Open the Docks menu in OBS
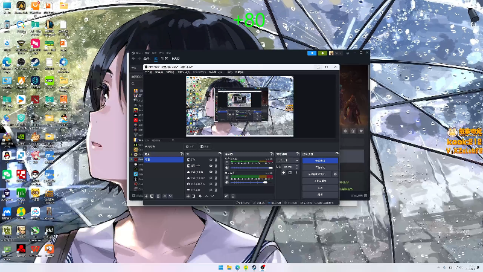 pos(184,72)
